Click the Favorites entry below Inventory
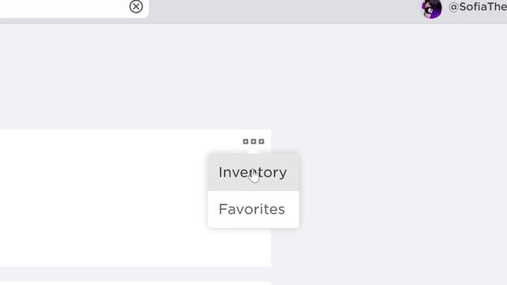The width and height of the screenshot is (507, 285). point(253,209)
